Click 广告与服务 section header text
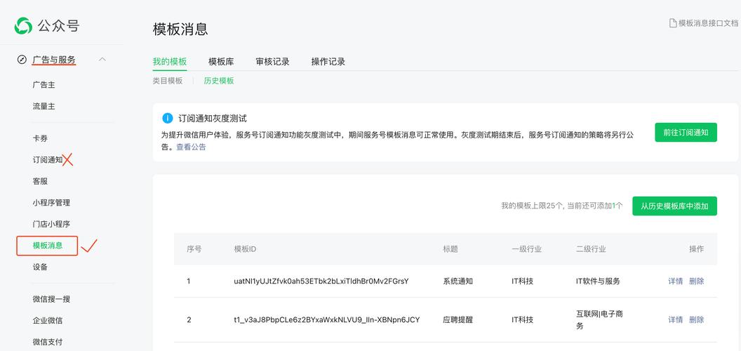 pyautogui.click(x=54, y=60)
